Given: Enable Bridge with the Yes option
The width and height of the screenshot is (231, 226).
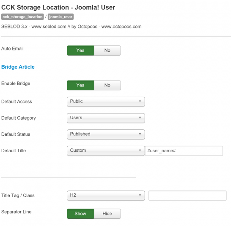Looking at the screenshot, I should tap(80, 85).
